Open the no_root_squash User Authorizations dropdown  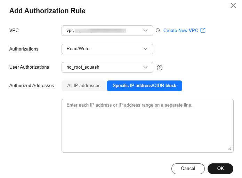tap(104, 67)
